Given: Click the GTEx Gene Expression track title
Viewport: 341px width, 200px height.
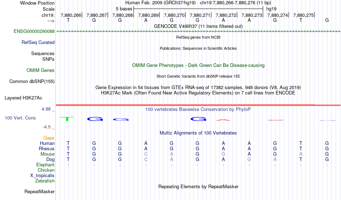Looking at the screenshot, I should tap(198, 88).
